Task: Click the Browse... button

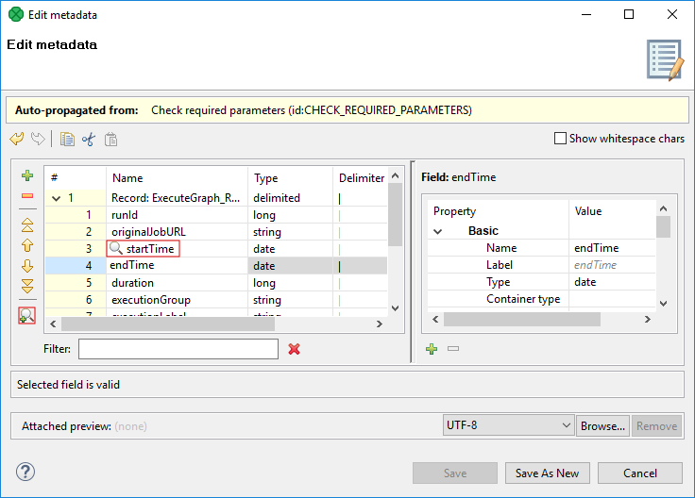Action: tap(602, 425)
